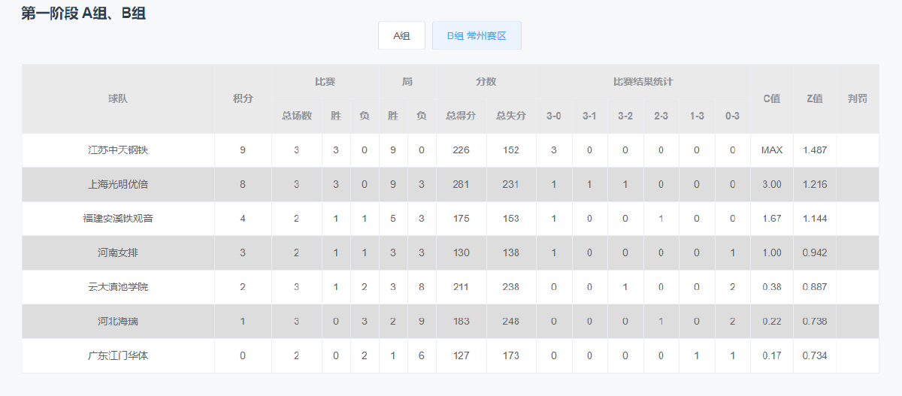This screenshot has height=396, width=902.
Task: Click the 总得分 header cell
Action: 461,116
